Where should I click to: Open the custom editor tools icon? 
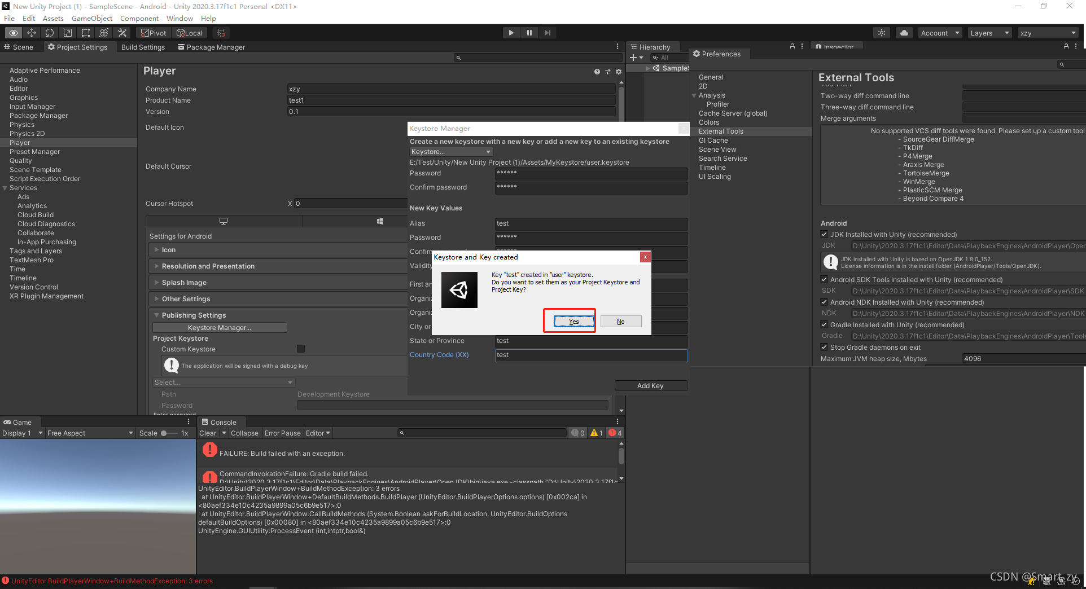(122, 33)
